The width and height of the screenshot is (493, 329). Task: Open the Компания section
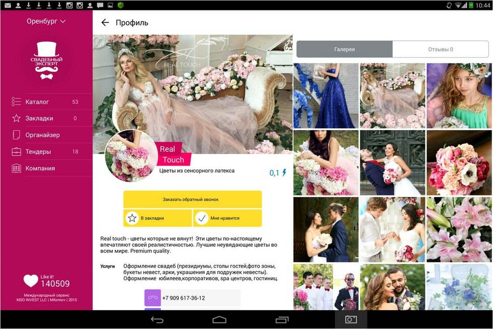coord(40,168)
